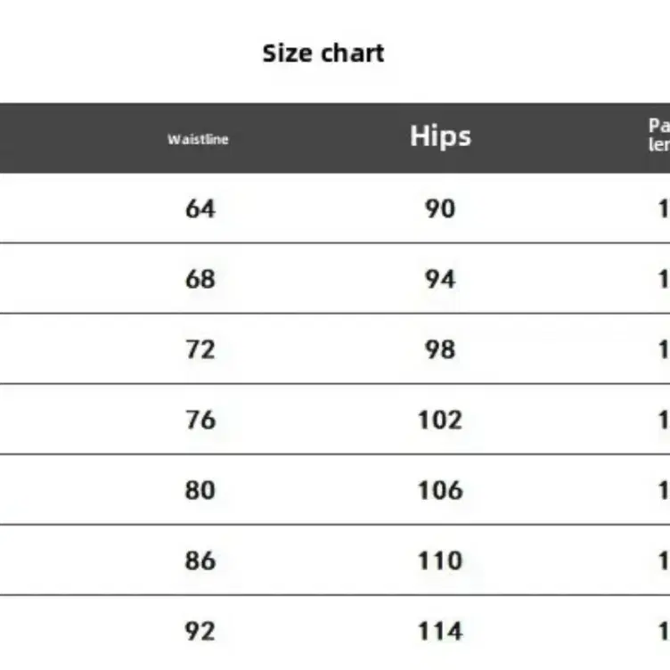Click hips value 102
This screenshot has width=670, height=670.
(x=440, y=420)
